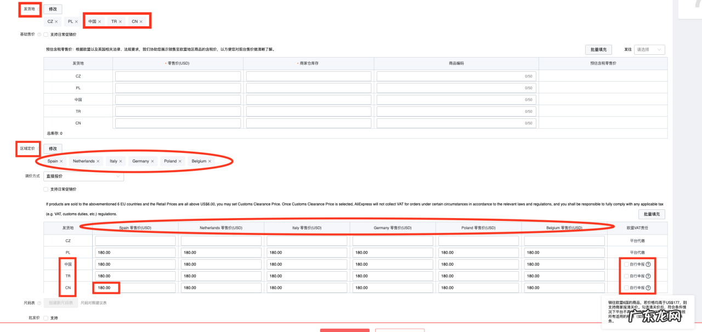Remove the Germany region tag

(153, 161)
